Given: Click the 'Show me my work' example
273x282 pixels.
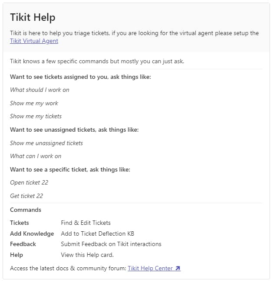Looking at the screenshot, I should coord(34,103).
